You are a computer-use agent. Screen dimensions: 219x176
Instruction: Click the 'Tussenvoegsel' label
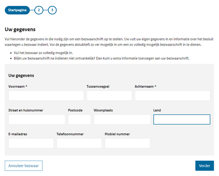click(98, 86)
